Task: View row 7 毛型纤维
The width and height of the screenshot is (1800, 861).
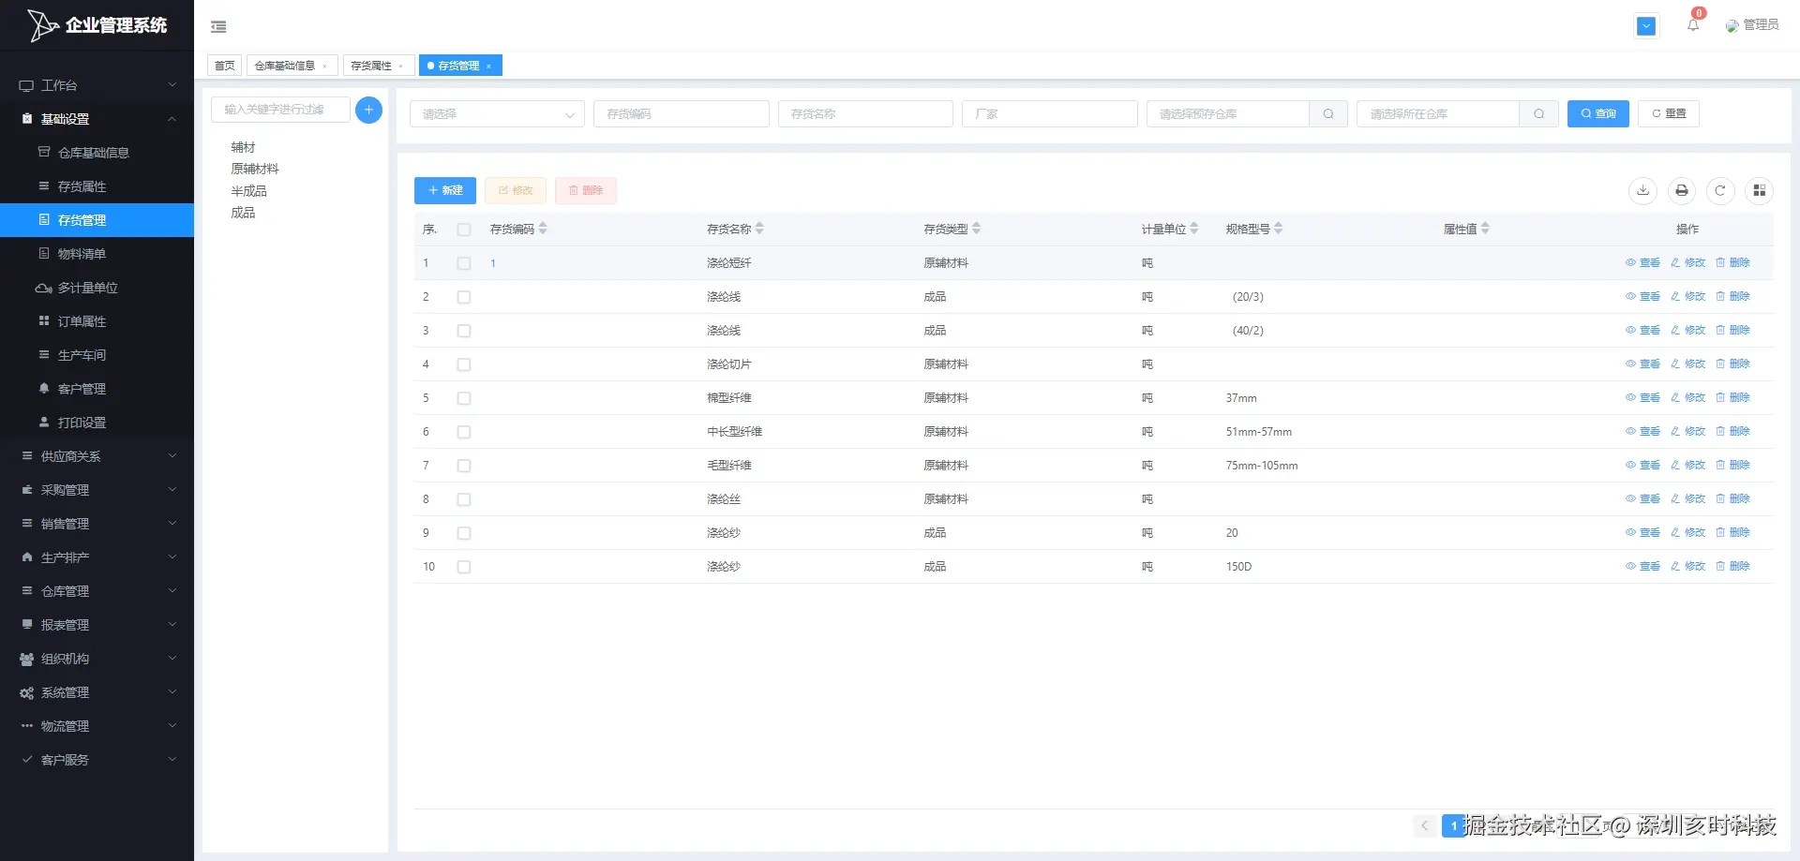Action: pyautogui.click(x=1642, y=466)
